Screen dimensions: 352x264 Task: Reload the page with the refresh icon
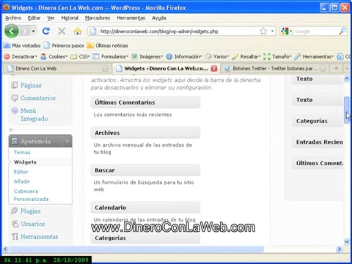(x=46, y=31)
